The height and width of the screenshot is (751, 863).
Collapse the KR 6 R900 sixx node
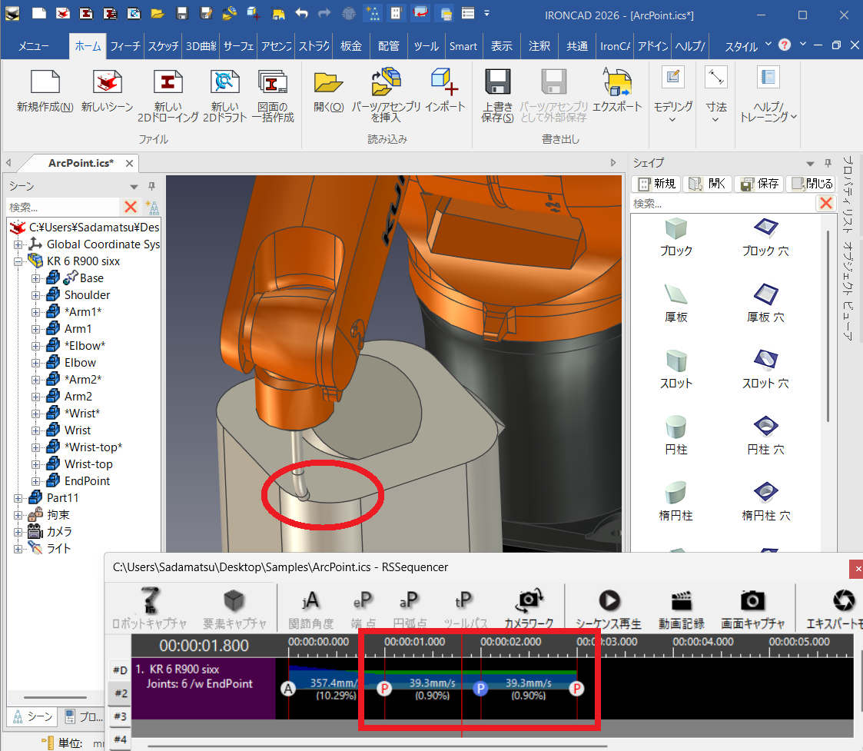coord(18,261)
